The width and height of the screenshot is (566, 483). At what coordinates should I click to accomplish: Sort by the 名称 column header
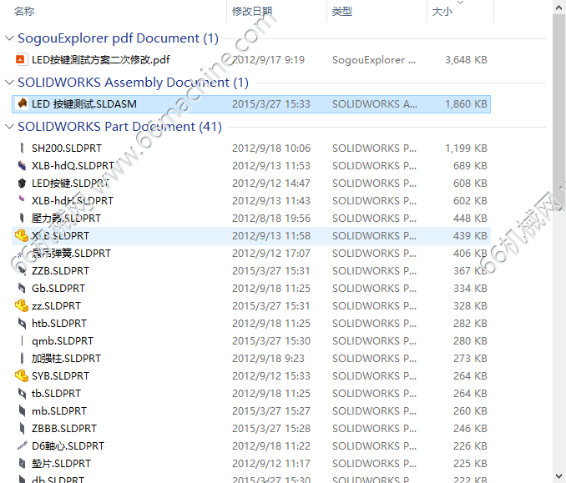[x=24, y=11]
